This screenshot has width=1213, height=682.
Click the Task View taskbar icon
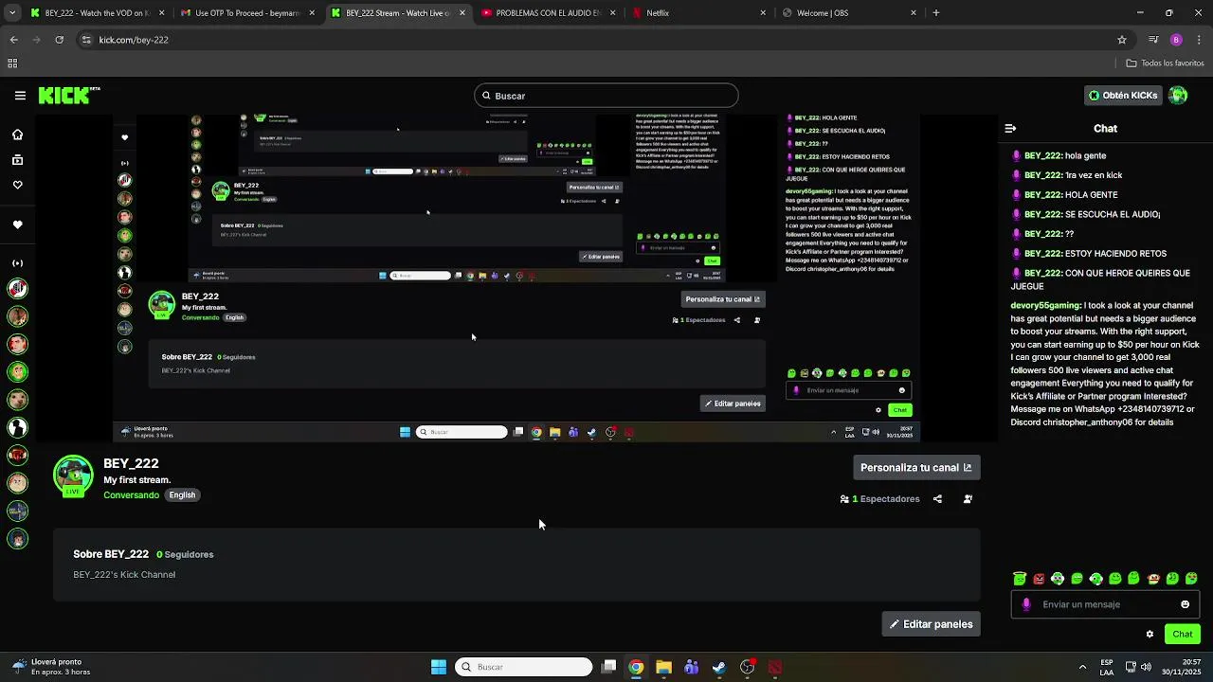(609, 667)
